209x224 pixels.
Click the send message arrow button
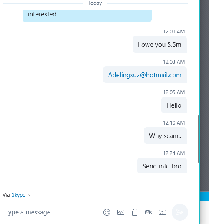(180, 212)
